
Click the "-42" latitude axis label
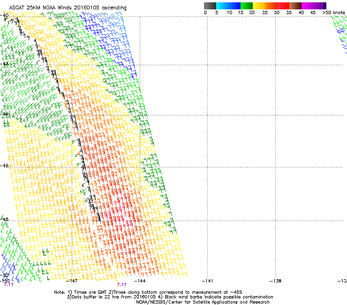tap(4, 64)
